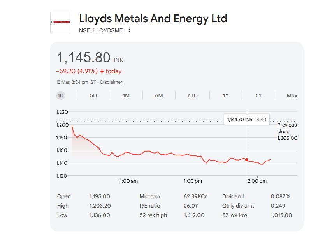The image size is (311, 240).
Task: Click the red data point on chart
Action: pyautogui.click(x=247, y=160)
